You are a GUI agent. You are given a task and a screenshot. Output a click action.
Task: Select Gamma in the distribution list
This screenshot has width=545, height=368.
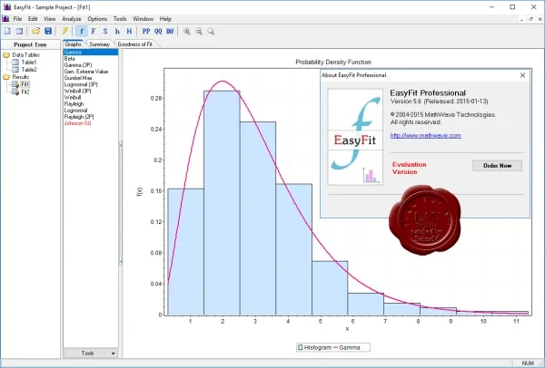point(91,52)
